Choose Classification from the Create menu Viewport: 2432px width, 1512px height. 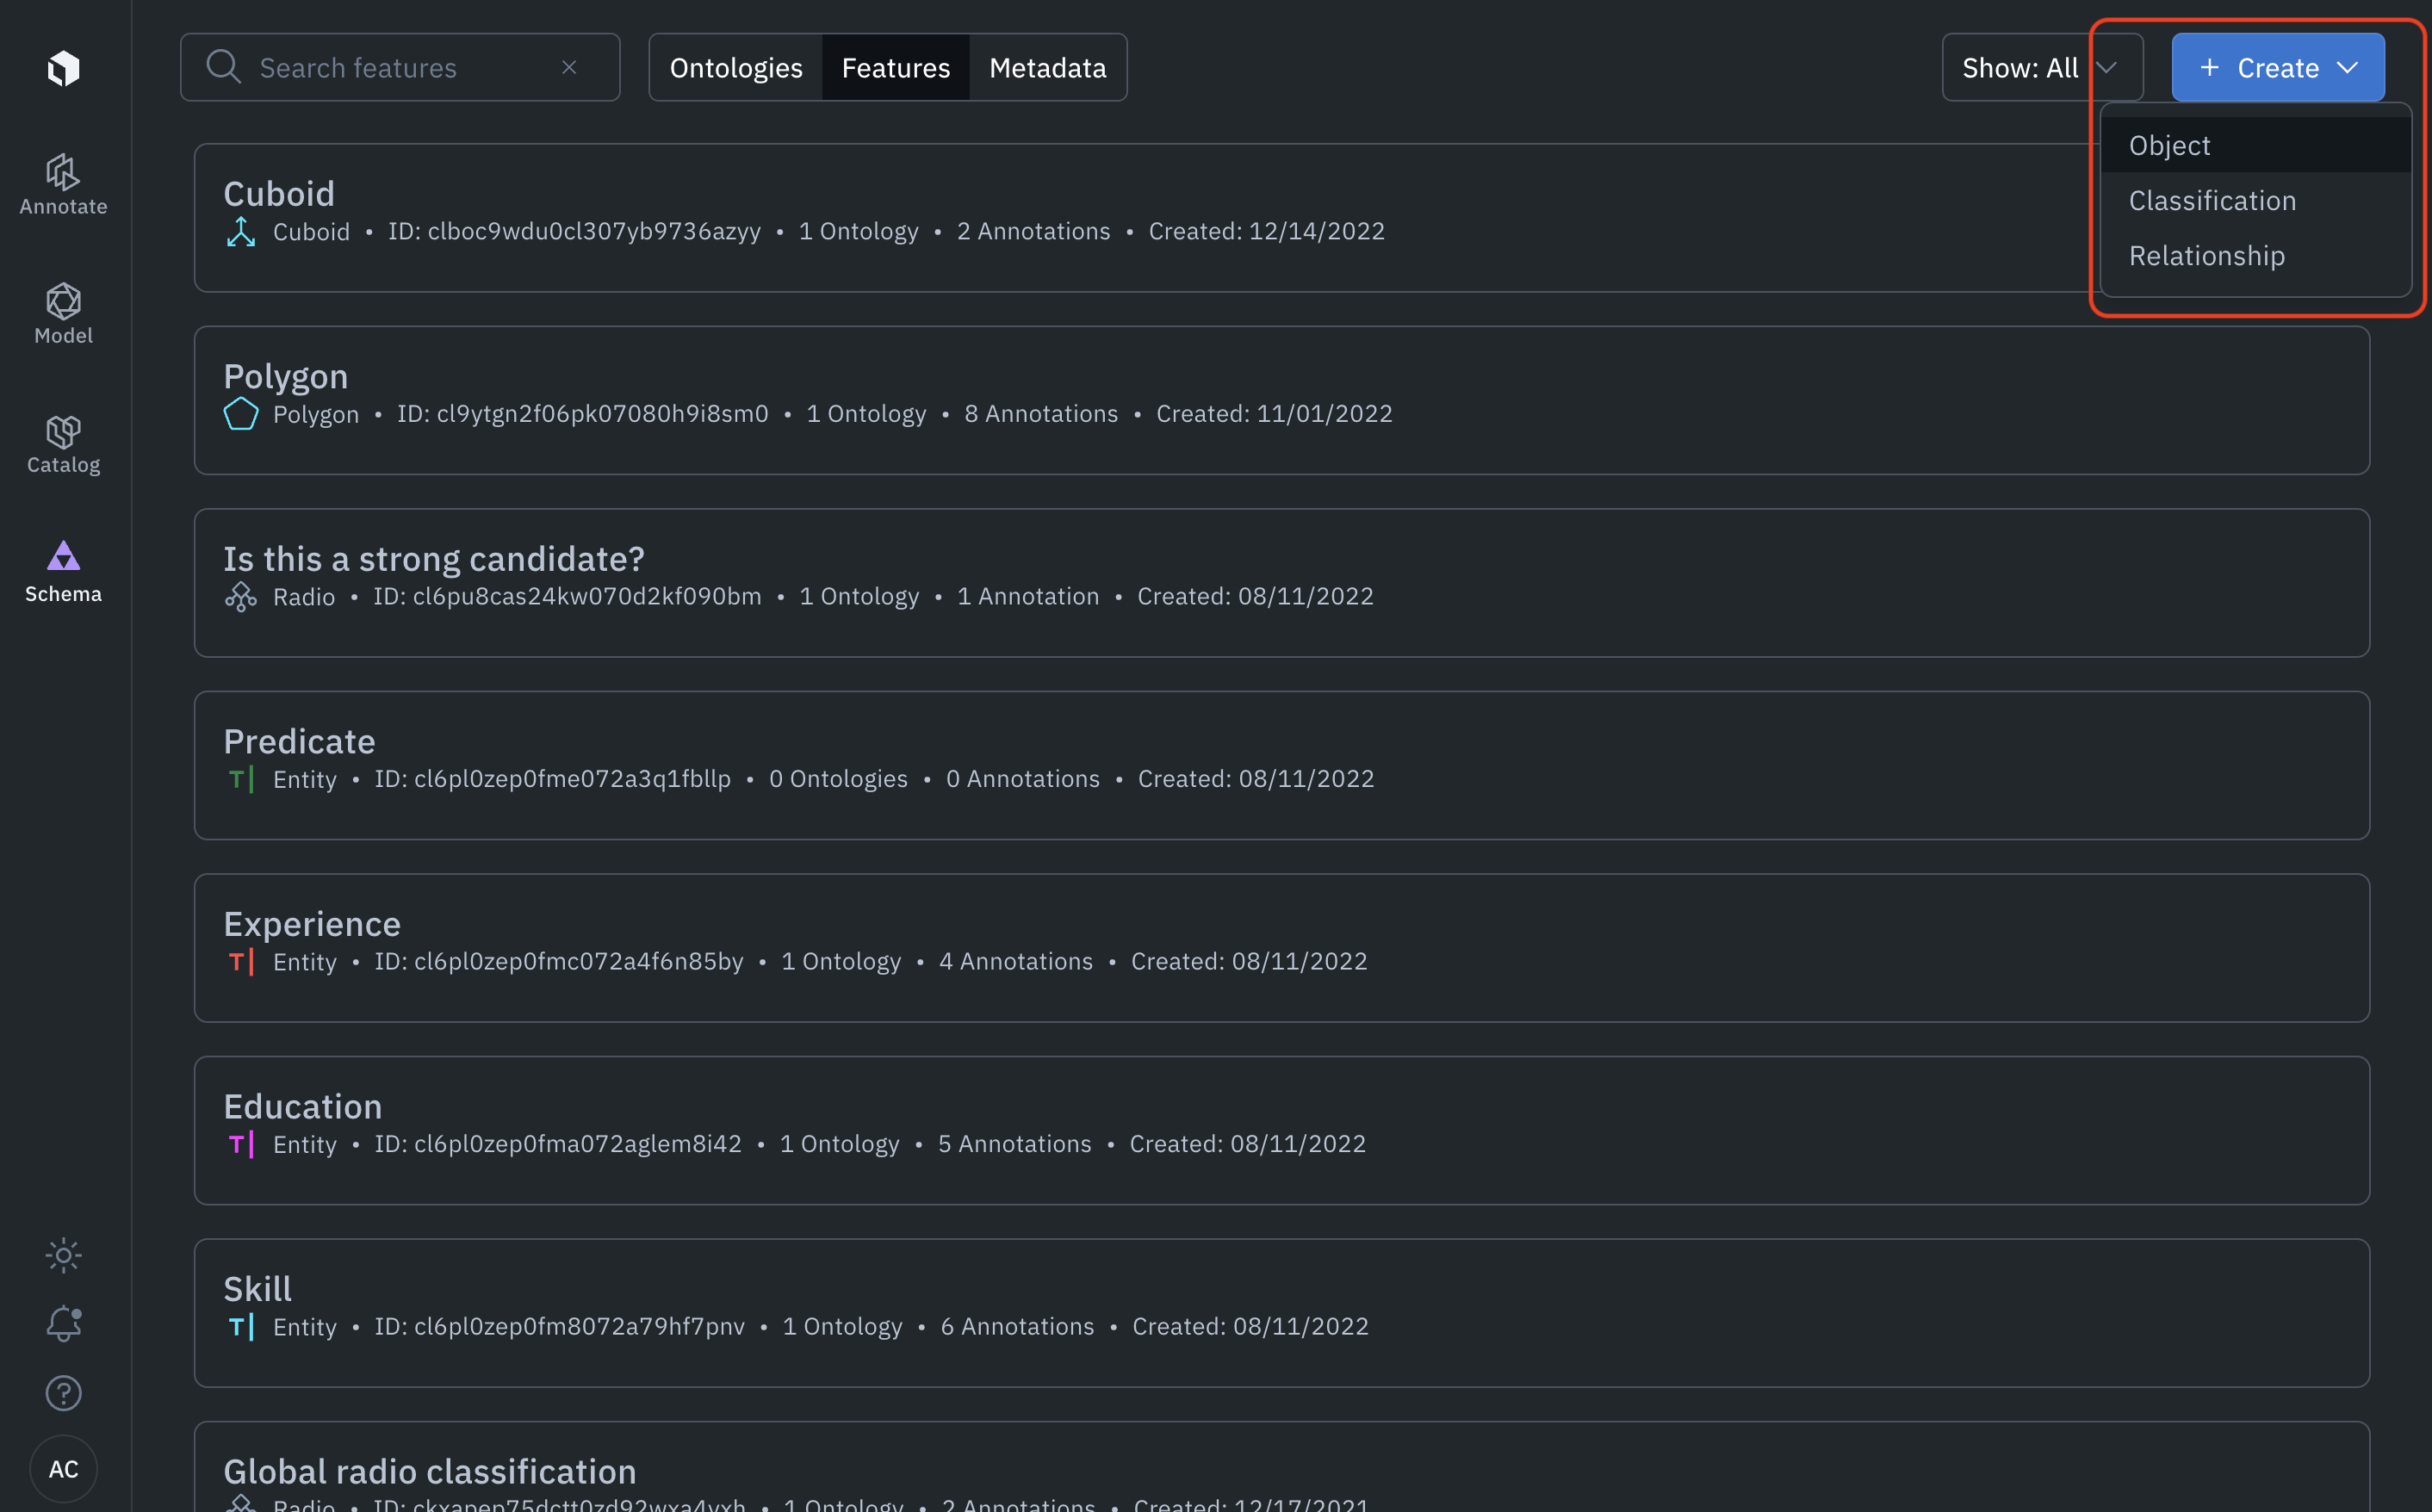click(x=2211, y=201)
